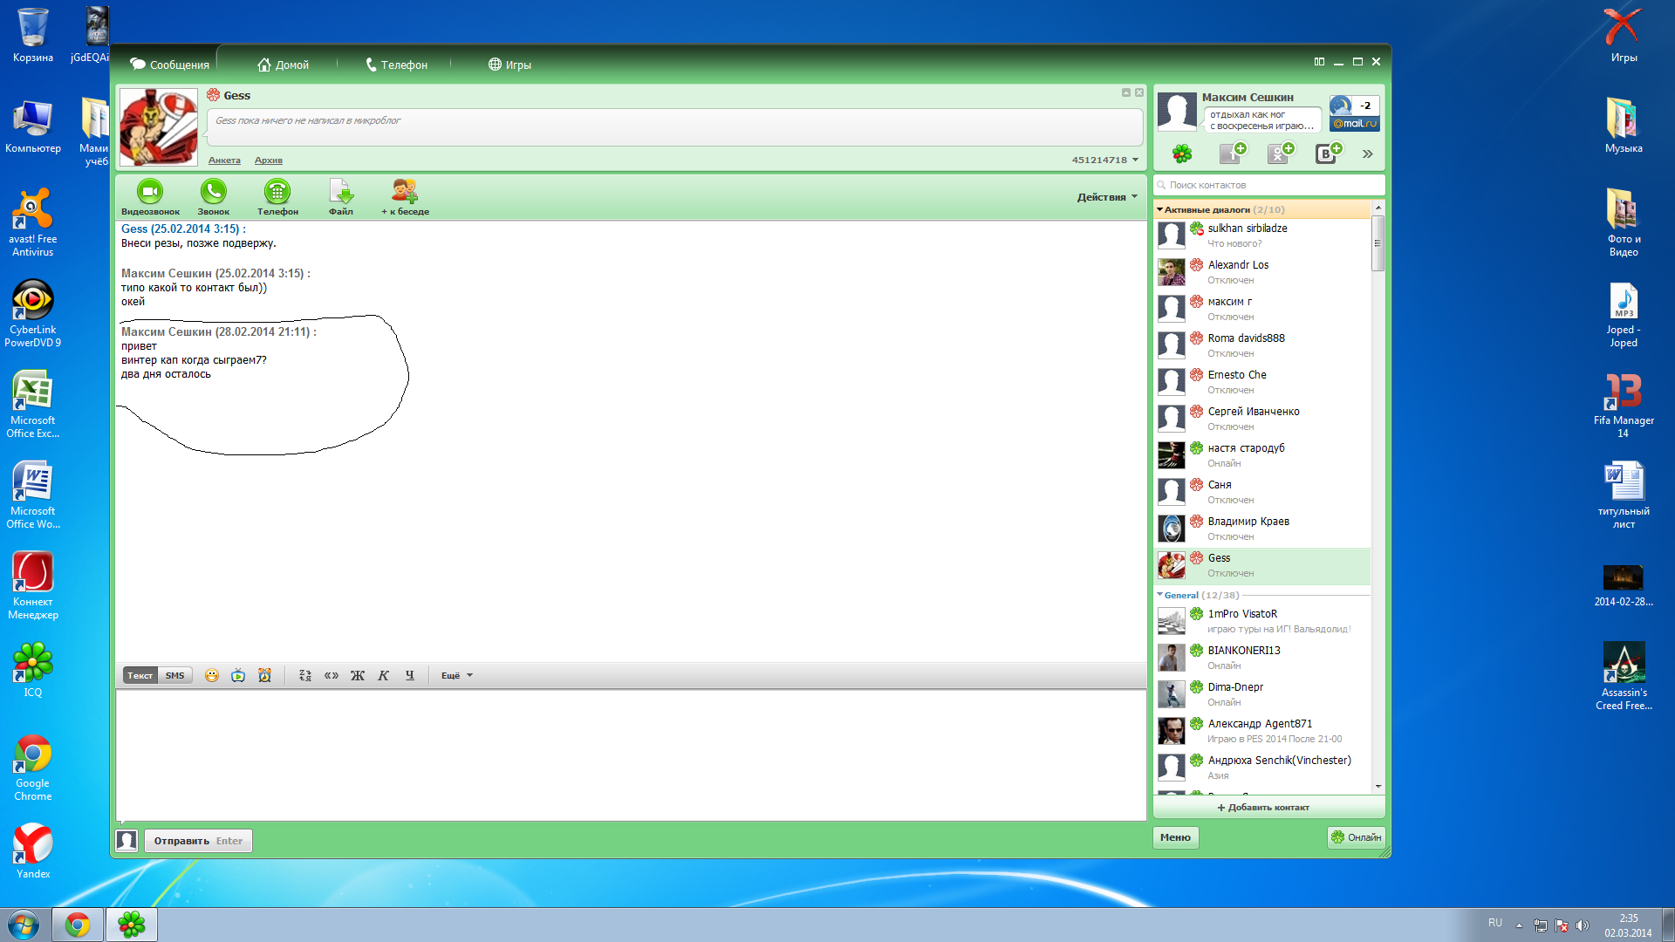Click the Отправить Enter send button

coord(198,841)
